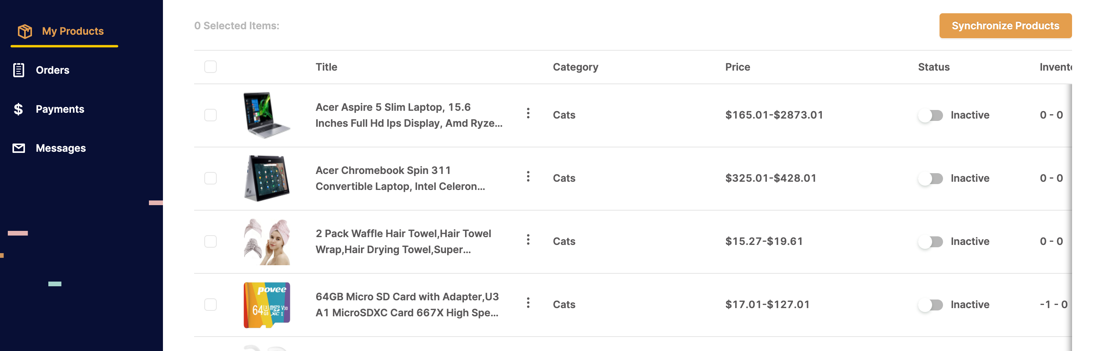Activate the Hair Towel product status switch

[931, 242]
